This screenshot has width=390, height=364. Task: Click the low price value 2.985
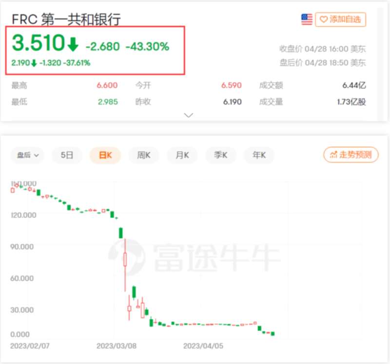[108, 102]
